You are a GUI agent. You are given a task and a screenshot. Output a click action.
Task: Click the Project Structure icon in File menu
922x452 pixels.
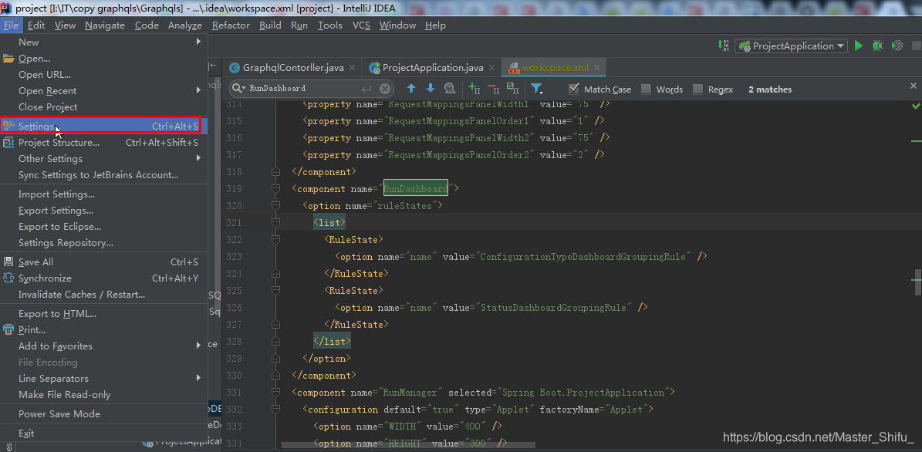coord(8,142)
